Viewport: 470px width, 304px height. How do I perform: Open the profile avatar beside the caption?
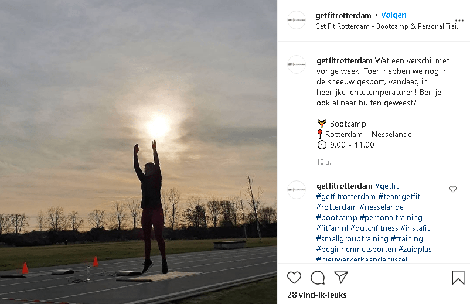point(297,64)
